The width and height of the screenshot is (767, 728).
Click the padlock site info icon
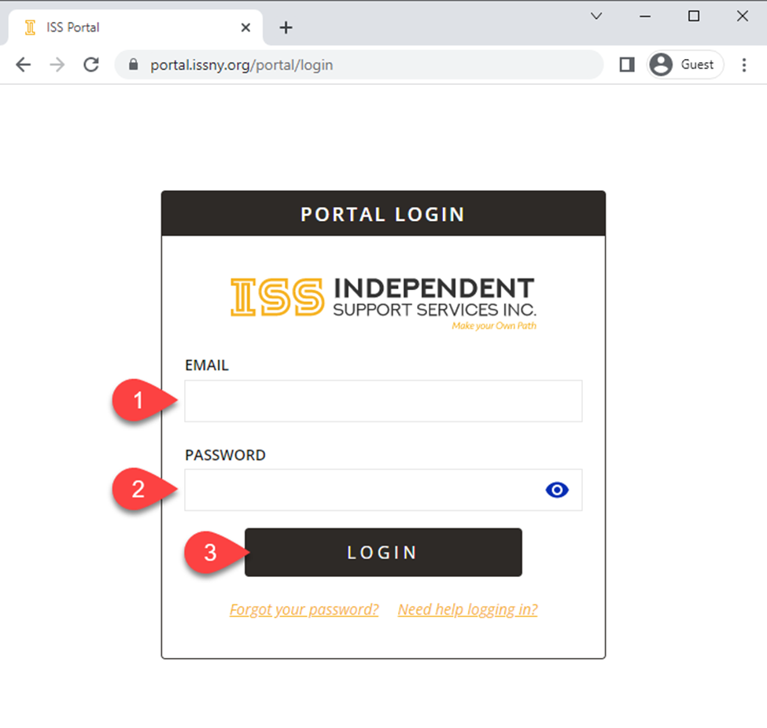coord(132,65)
